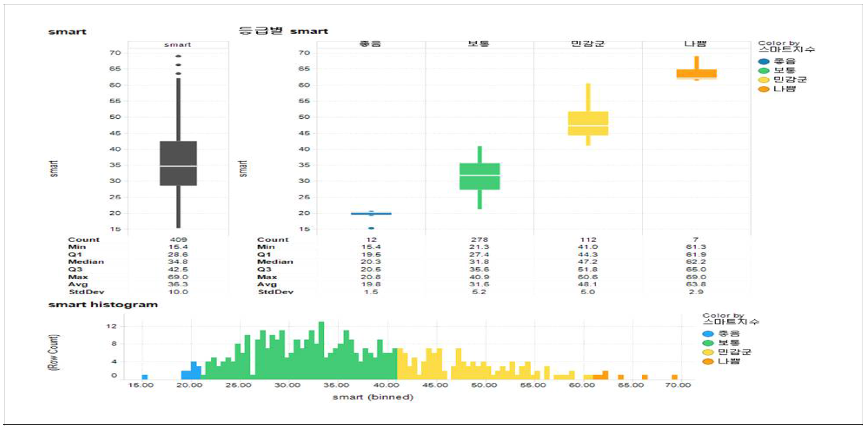865x426 pixels.
Task: Click the 'smart histogram' chart title
Action: click(103, 305)
